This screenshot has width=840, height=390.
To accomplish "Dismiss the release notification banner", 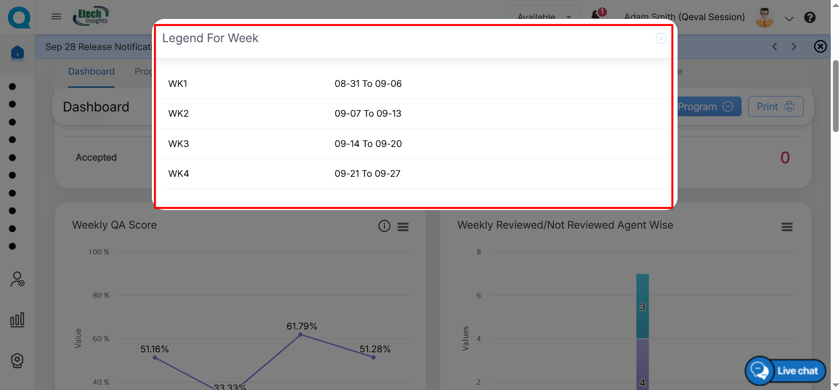I will (x=820, y=47).
